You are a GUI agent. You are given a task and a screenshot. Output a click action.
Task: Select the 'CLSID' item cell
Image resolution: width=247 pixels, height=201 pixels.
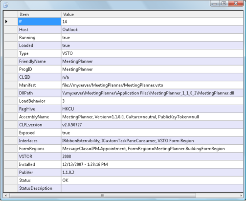click(x=40, y=77)
